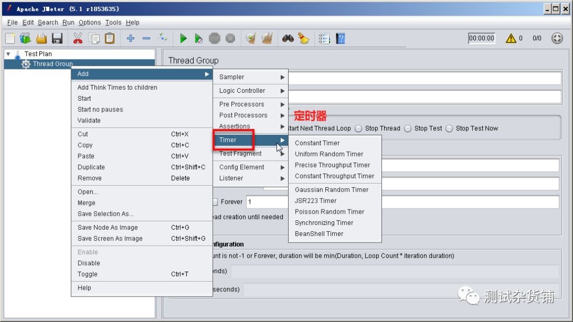The height and width of the screenshot is (322, 573).
Task: Toggle the Forever loop checkbox
Action: pos(215,202)
